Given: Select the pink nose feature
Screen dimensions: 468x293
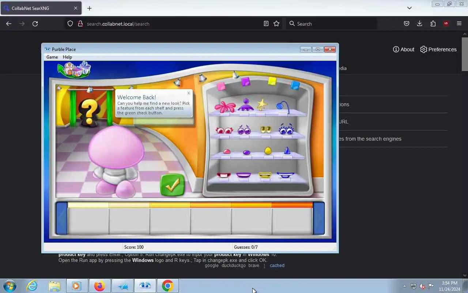Looking at the screenshot, I should coord(227,151).
